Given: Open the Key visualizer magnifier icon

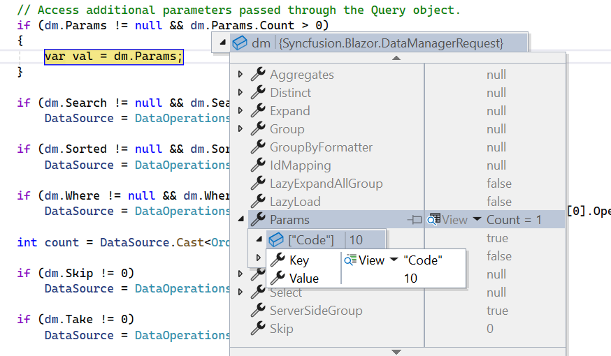Looking at the screenshot, I should pyautogui.click(x=350, y=260).
